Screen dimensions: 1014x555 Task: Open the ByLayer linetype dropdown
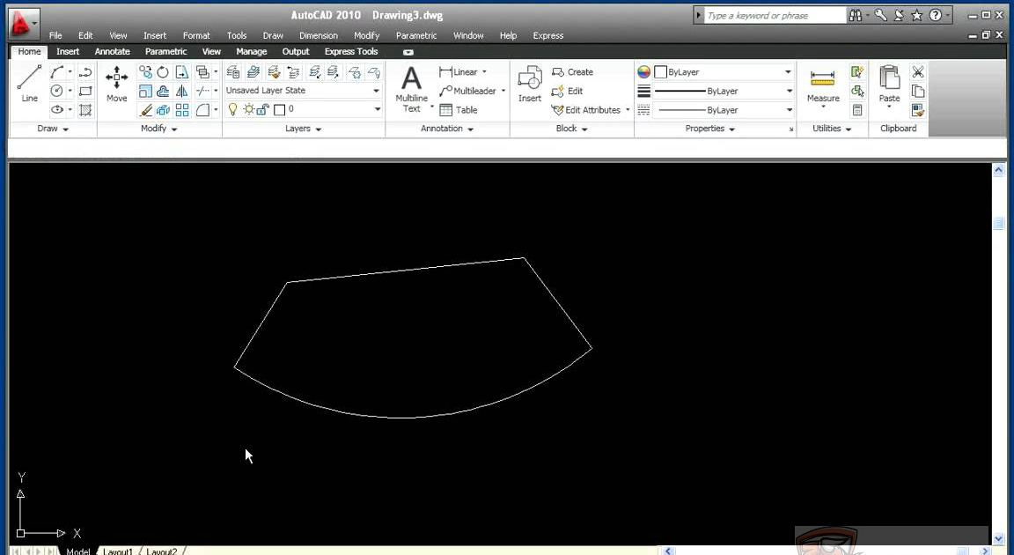click(789, 110)
